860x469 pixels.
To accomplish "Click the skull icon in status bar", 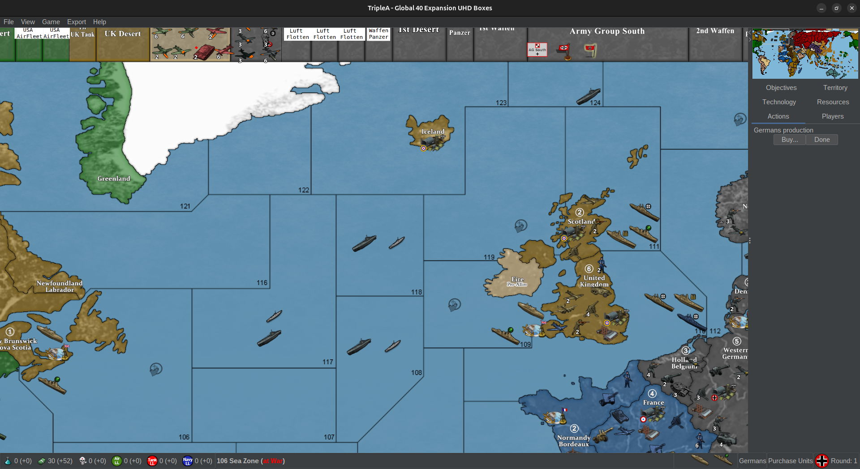I will click(82, 461).
